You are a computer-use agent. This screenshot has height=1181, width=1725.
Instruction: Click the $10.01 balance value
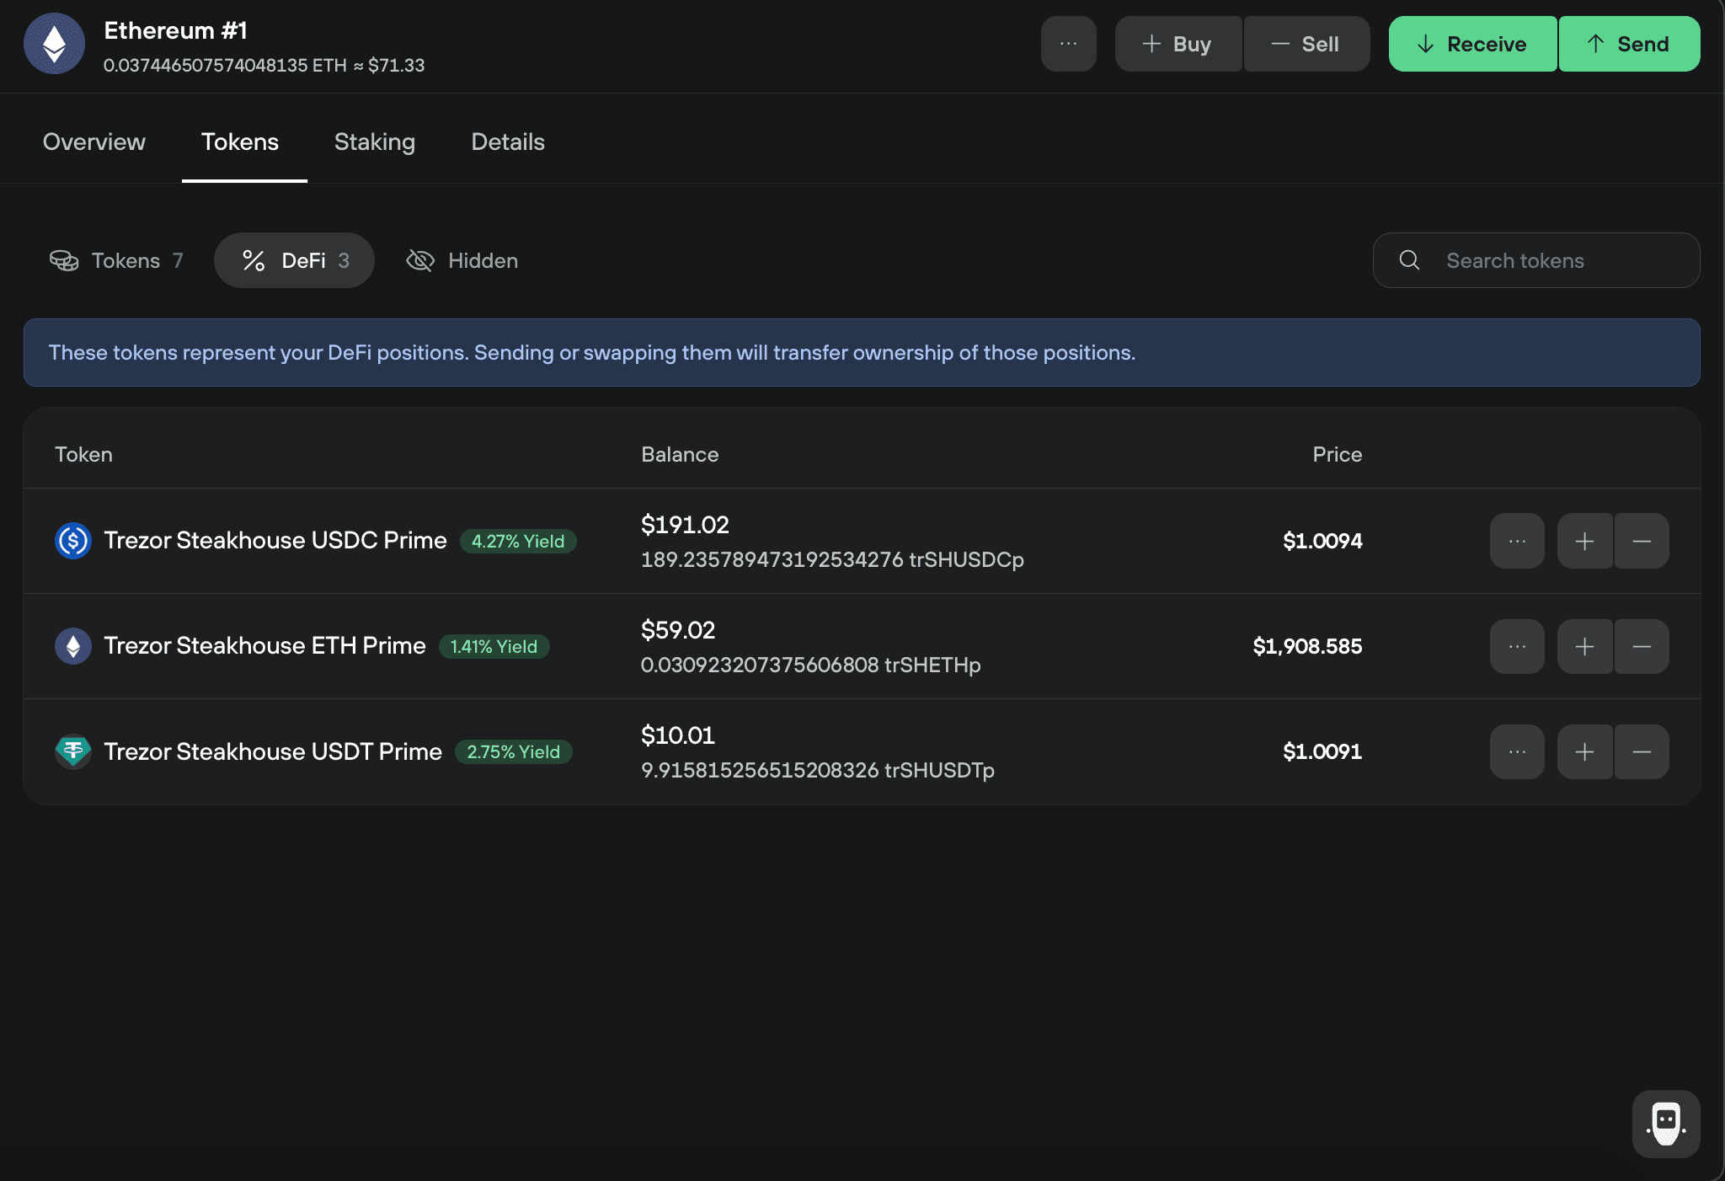point(678,735)
